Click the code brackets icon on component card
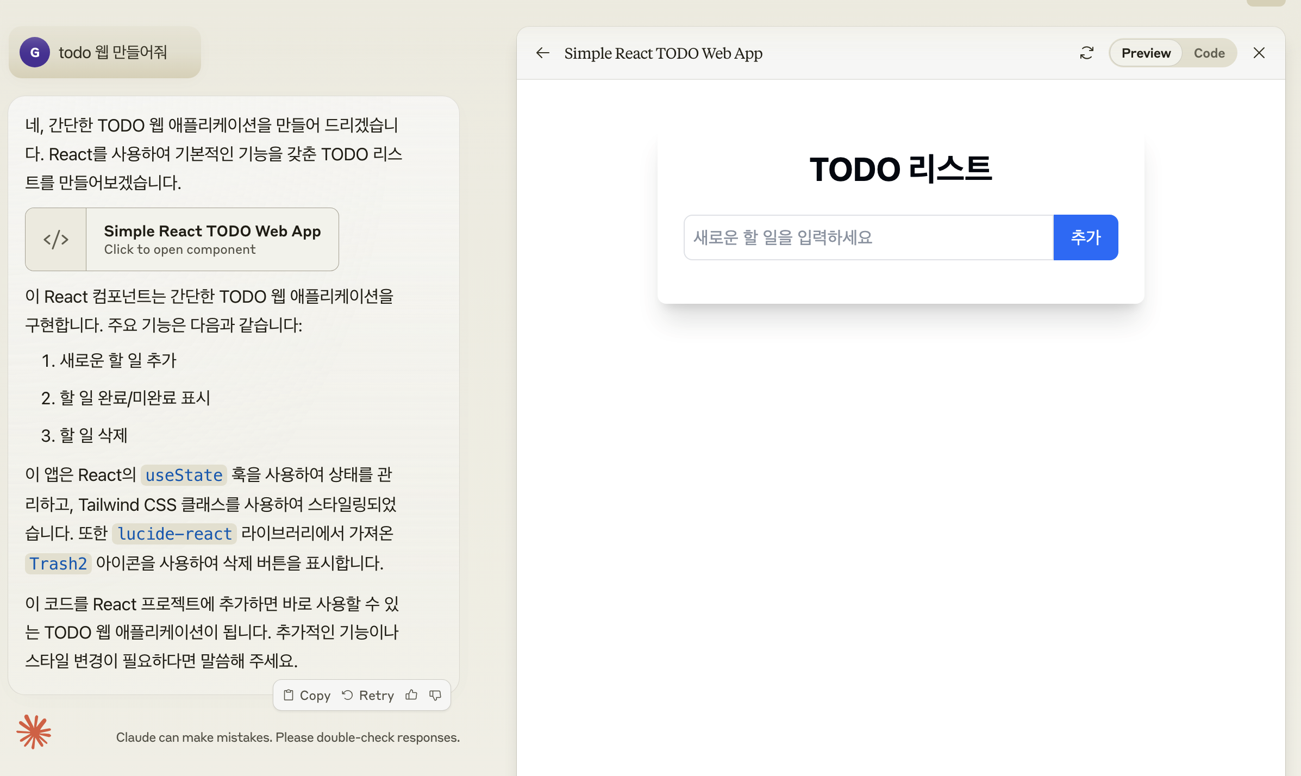The width and height of the screenshot is (1301, 776). click(56, 239)
